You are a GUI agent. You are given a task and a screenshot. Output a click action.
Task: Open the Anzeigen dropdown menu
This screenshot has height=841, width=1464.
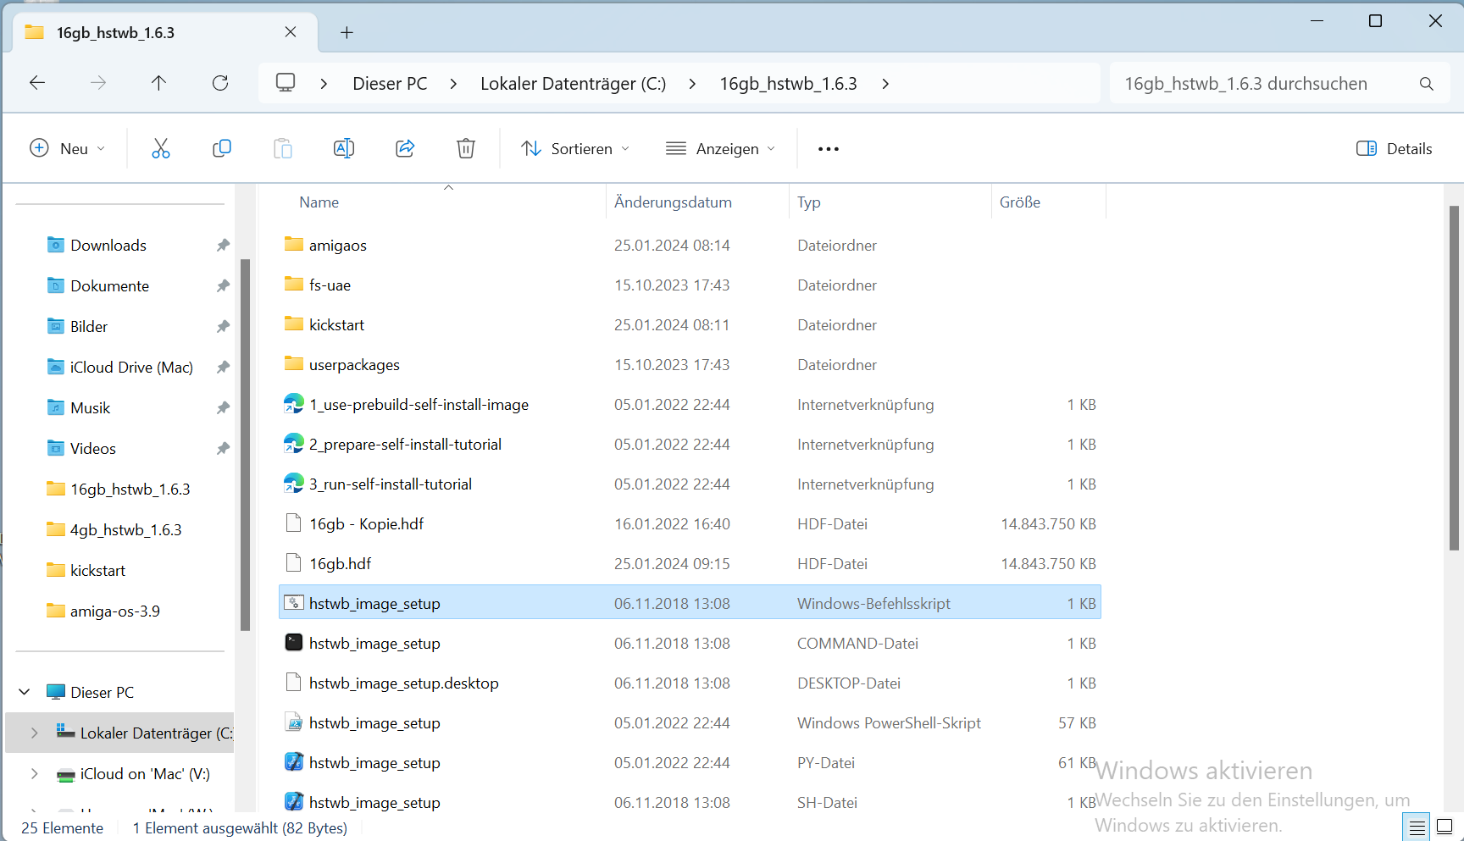tap(721, 149)
